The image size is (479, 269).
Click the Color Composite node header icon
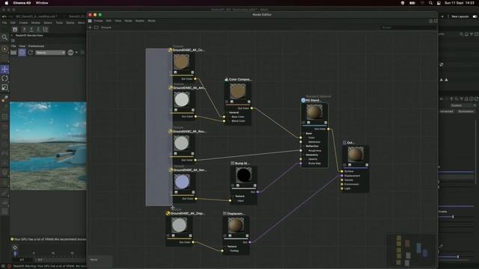[226, 79]
